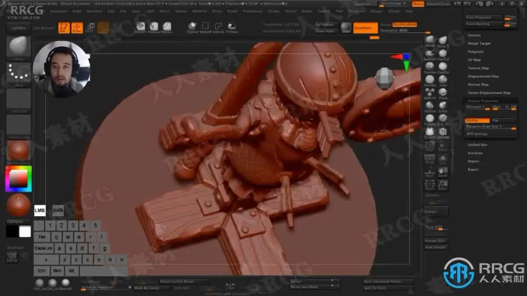The height and width of the screenshot is (296, 527).
Task: Click the Split To Parts button
Action: point(388,287)
